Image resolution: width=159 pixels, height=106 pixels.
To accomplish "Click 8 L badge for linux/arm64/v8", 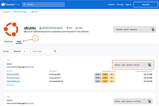I will [112, 81].
